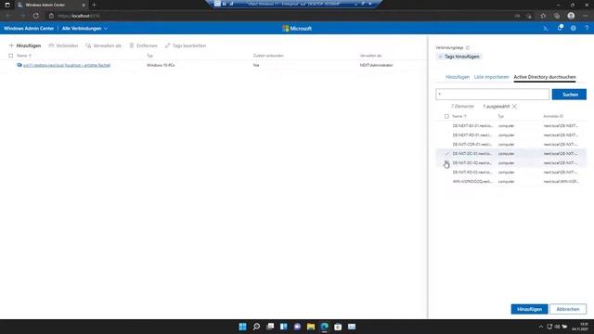Click the Verbindungstags info icon

(468, 47)
